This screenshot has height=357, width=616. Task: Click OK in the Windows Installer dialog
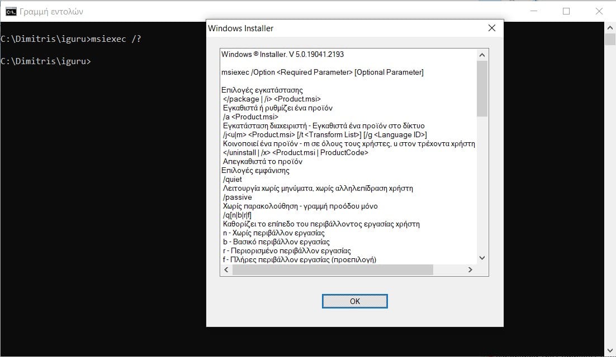pyautogui.click(x=355, y=301)
